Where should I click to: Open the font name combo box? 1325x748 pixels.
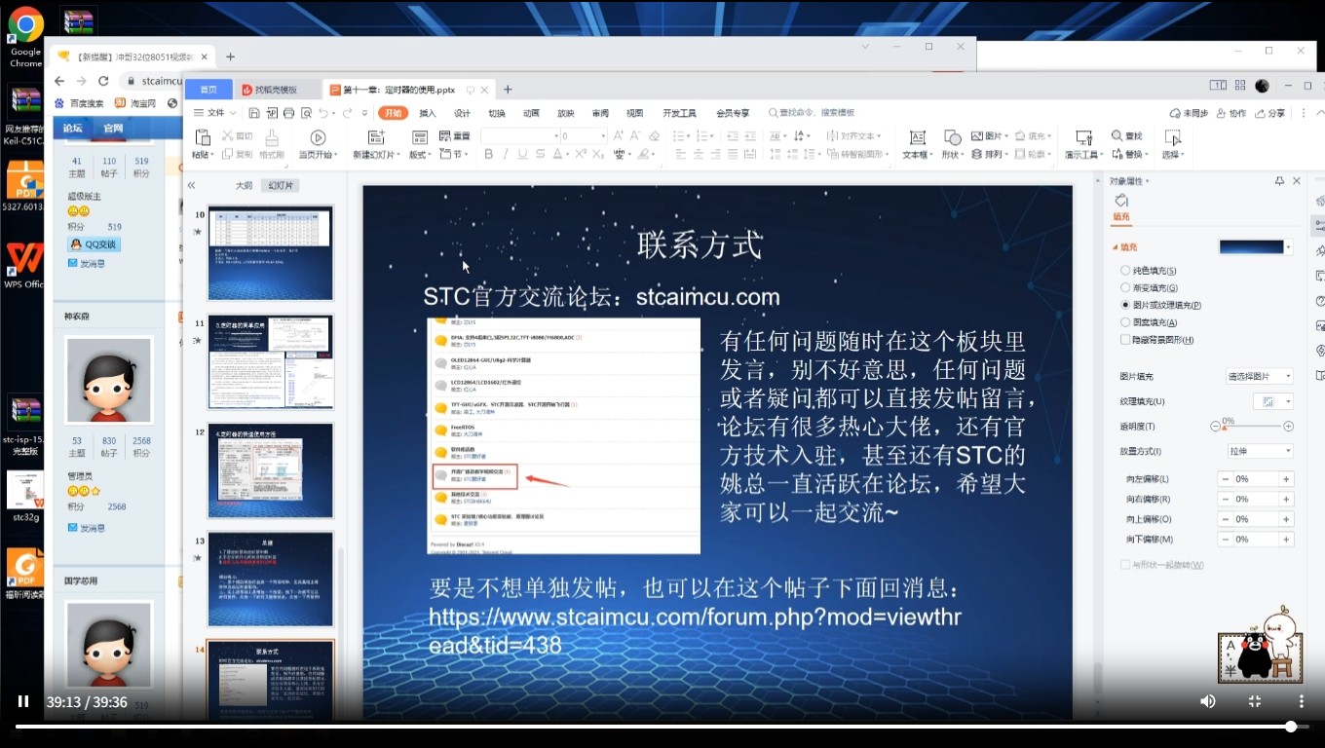(x=519, y=136)
